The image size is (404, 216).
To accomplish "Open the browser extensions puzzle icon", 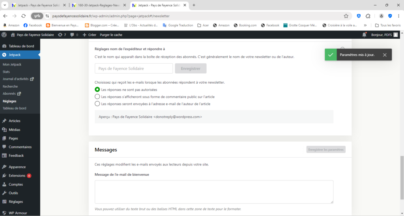I will point(368,16).
